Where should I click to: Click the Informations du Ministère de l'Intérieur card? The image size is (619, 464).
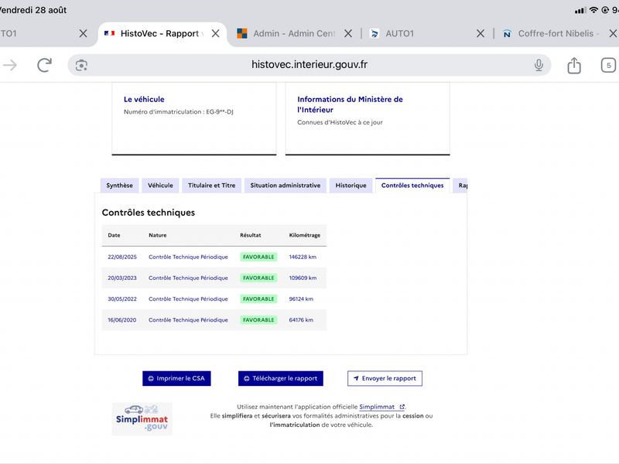coord(368,118)
